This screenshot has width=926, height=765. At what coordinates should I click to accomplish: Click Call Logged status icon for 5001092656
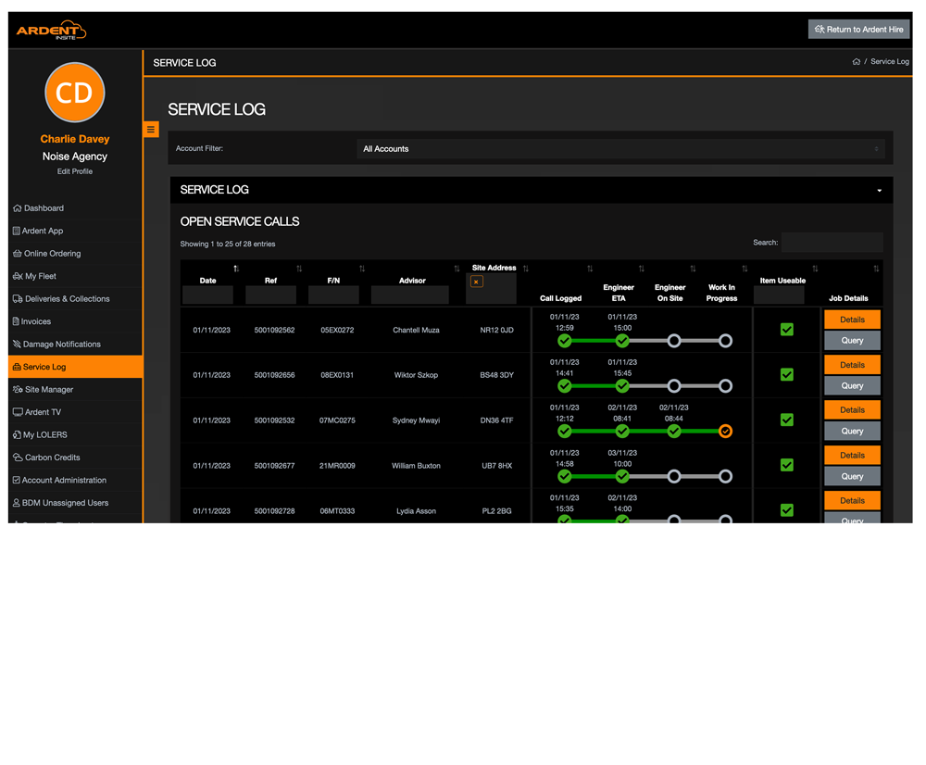tap(565, 386)
